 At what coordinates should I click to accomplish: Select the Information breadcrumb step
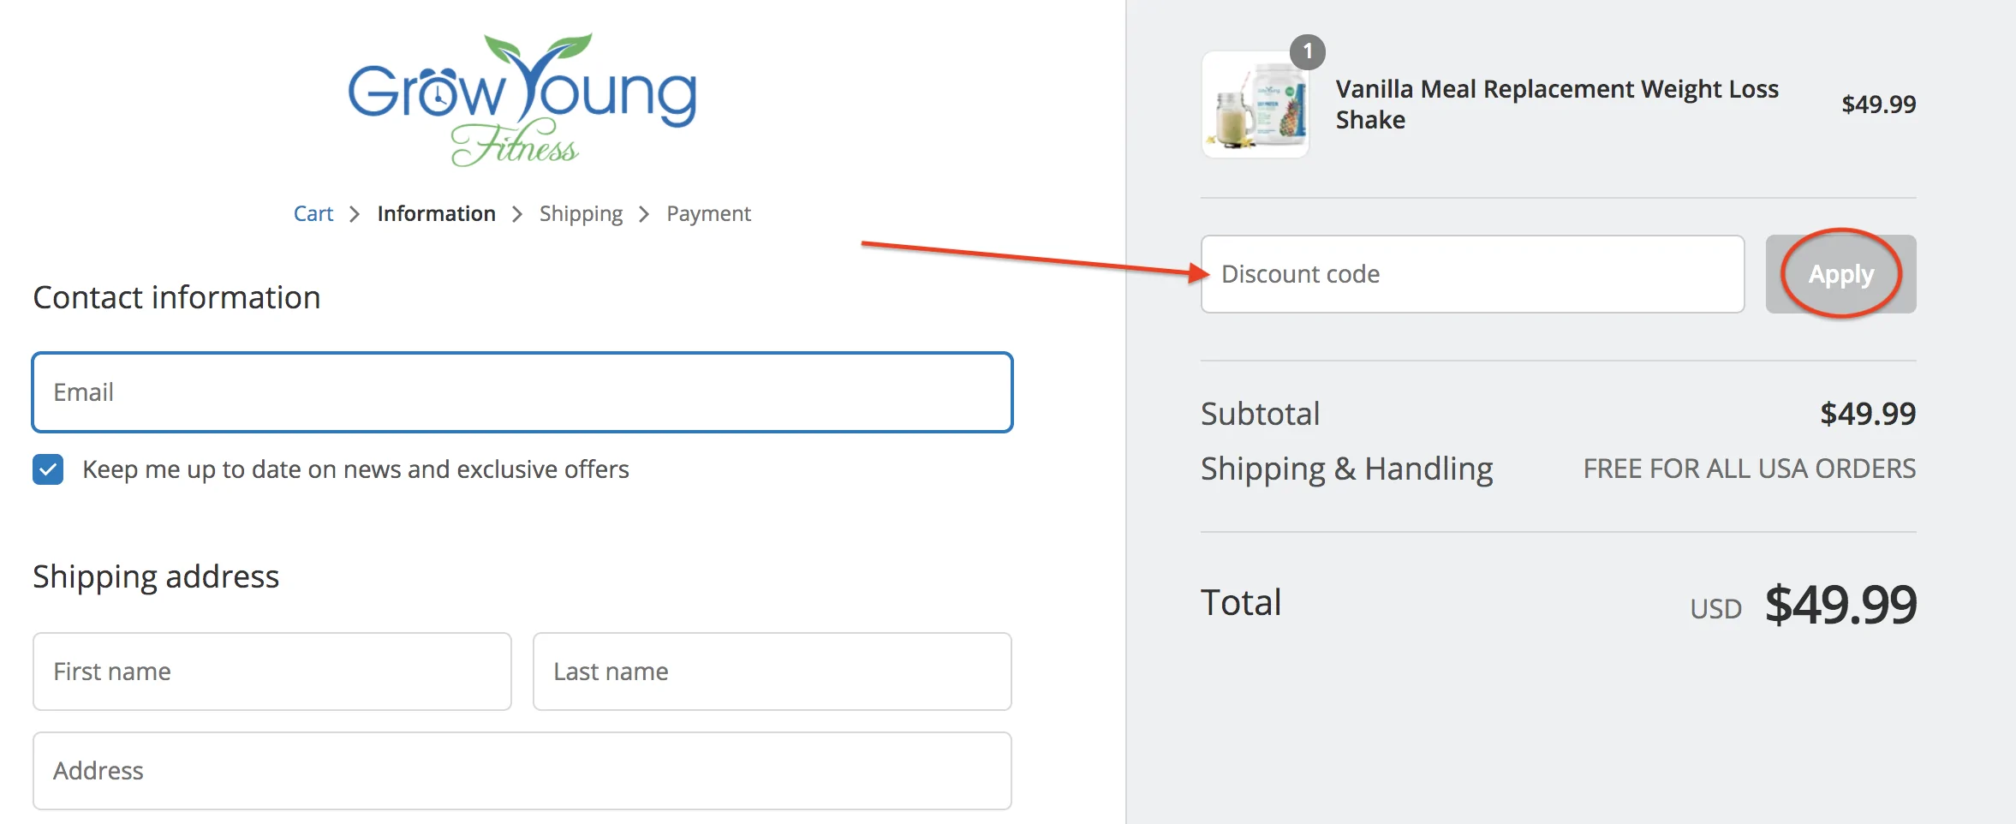point(436,214)
